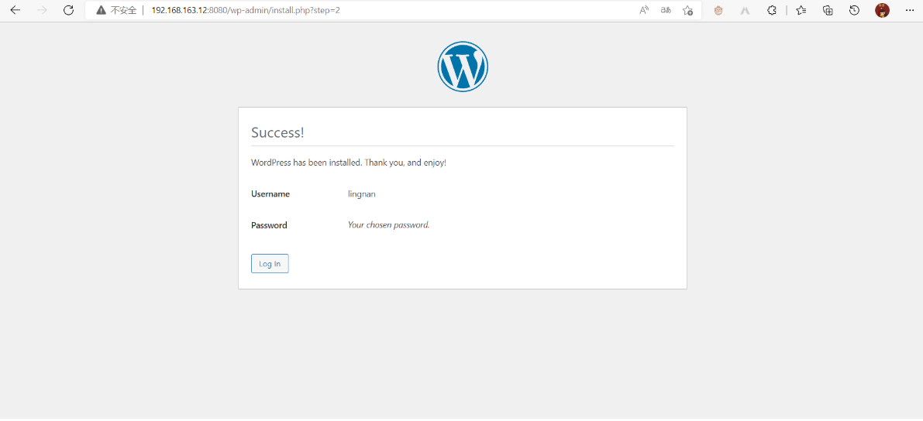This screenshot has width=923, height=421.
Task: Click the Log In button
Action: tap(270, 263)
